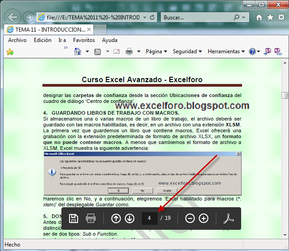The width and height of the screenshot is (289, 251).
Task: Click the scrollbar down arrow
Action: tap(285, 235)
